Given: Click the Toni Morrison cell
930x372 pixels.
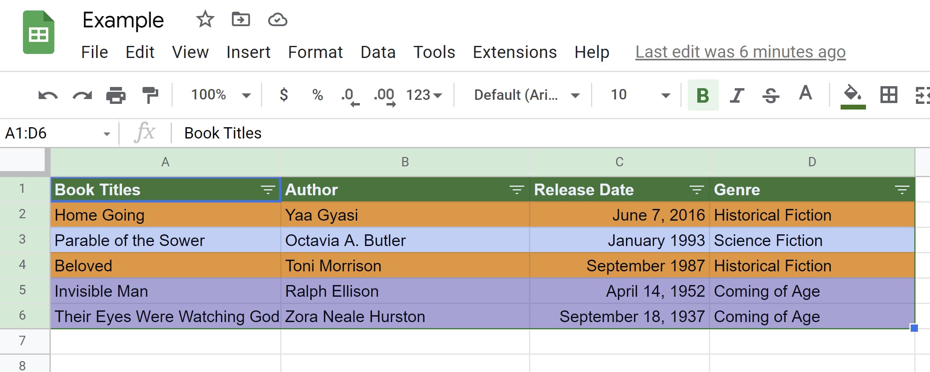Looking at the screenshot, I should (x=405, y=266).
